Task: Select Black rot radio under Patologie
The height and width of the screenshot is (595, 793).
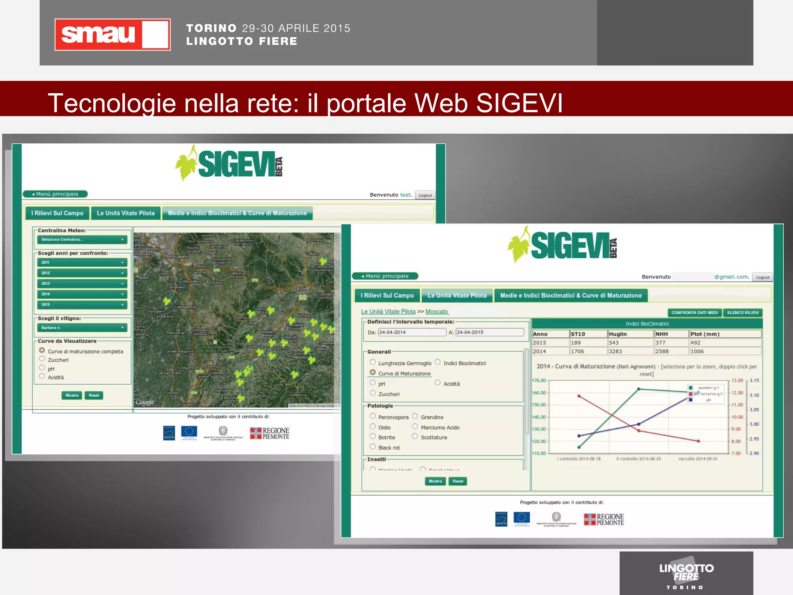Action: point(372,446)
